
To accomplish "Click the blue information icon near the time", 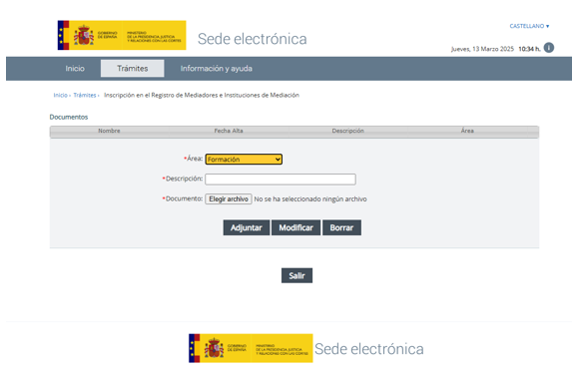I will (549, 48).
